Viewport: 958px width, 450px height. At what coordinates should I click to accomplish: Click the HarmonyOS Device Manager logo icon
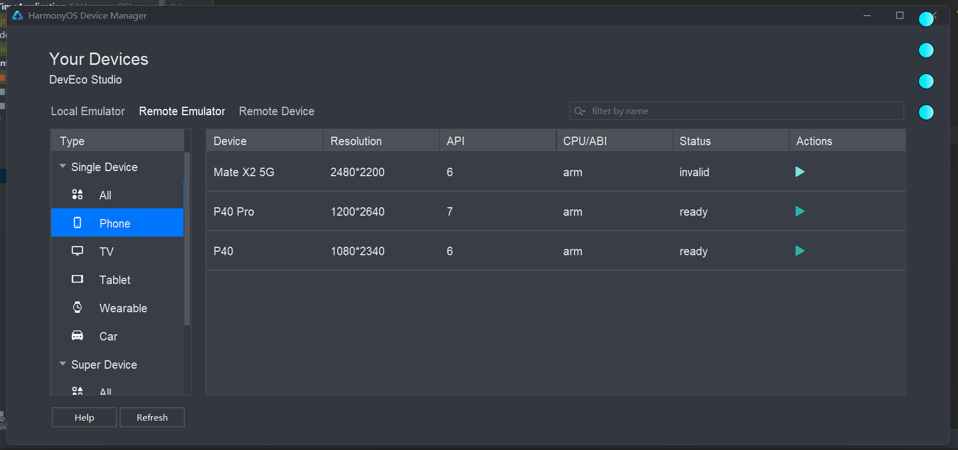[18, 15]
